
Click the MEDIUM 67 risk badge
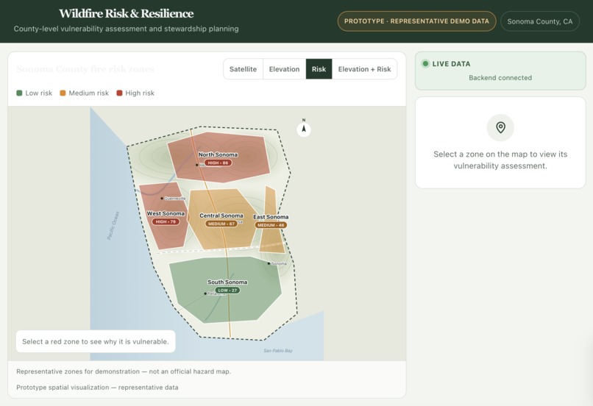221,224
